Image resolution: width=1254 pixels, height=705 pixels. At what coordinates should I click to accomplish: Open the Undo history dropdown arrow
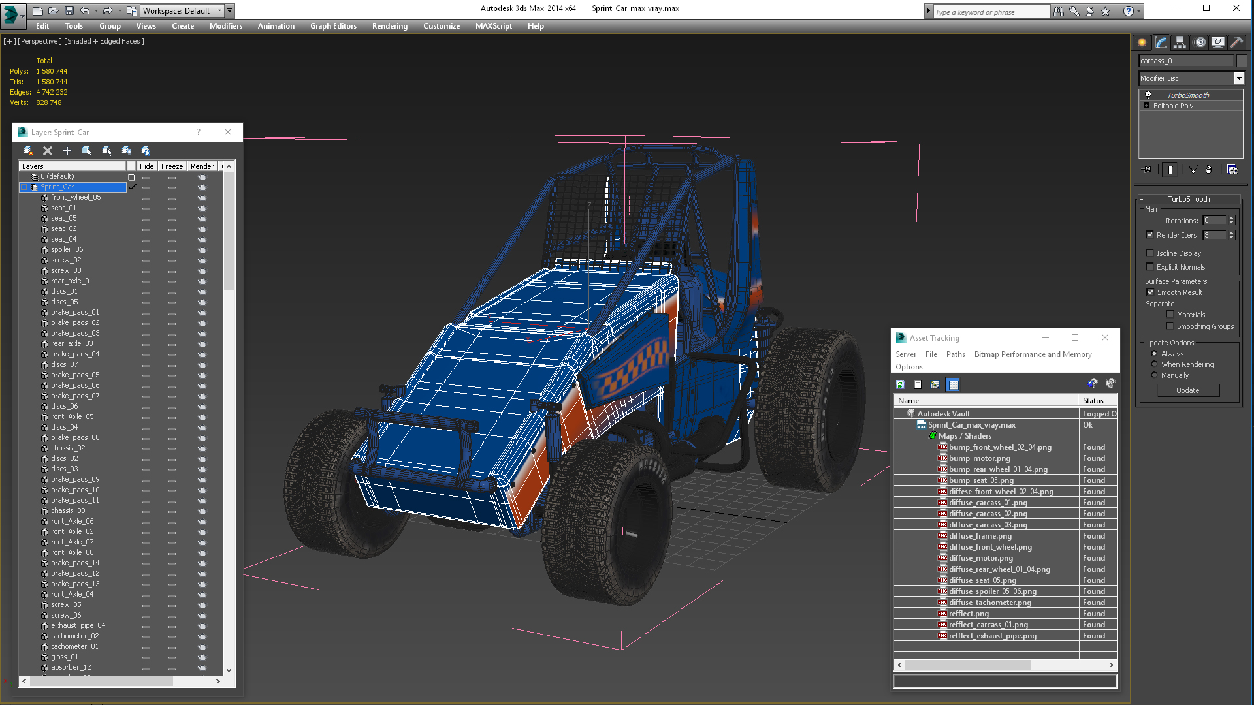(x=96, y=10)
